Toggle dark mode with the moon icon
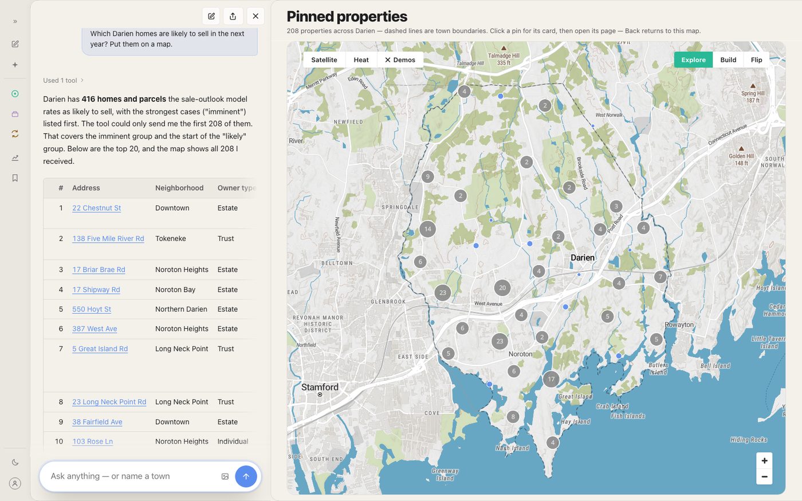 pos(15,463)
